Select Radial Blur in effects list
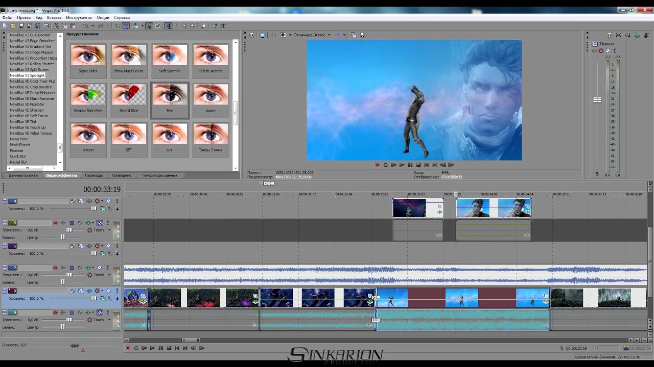 click(18, 162)
